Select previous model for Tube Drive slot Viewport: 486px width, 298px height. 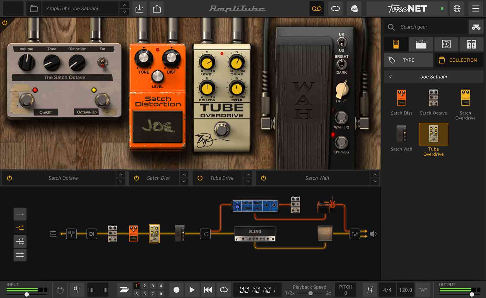click(247, 175)
